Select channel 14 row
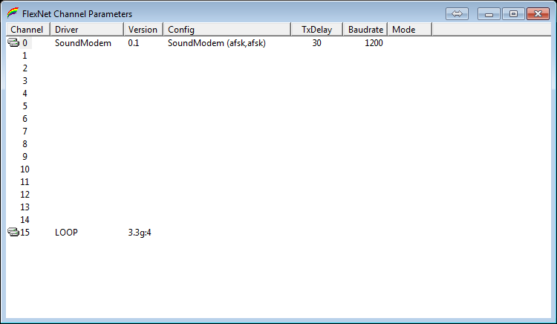557x324 pixels. [x=25, y=219]
